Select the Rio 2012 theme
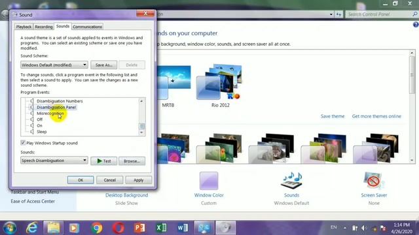 coord(219,86)
